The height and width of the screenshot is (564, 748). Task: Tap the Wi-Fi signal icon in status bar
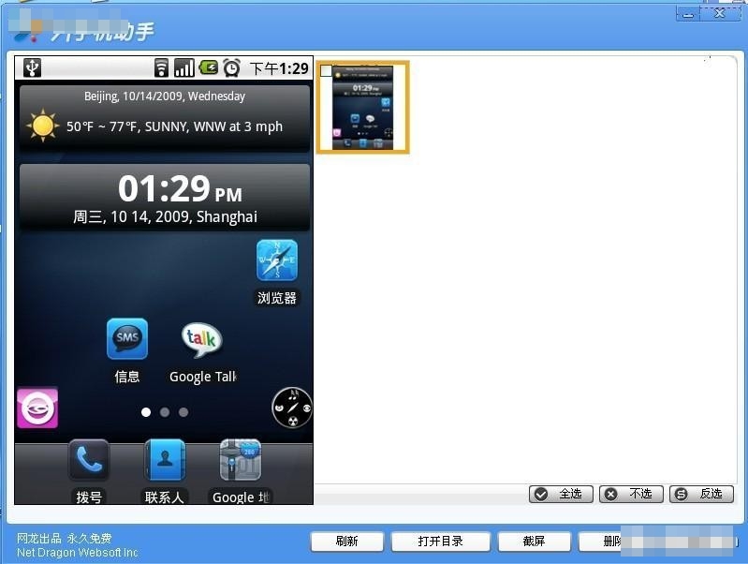(162, 67)
